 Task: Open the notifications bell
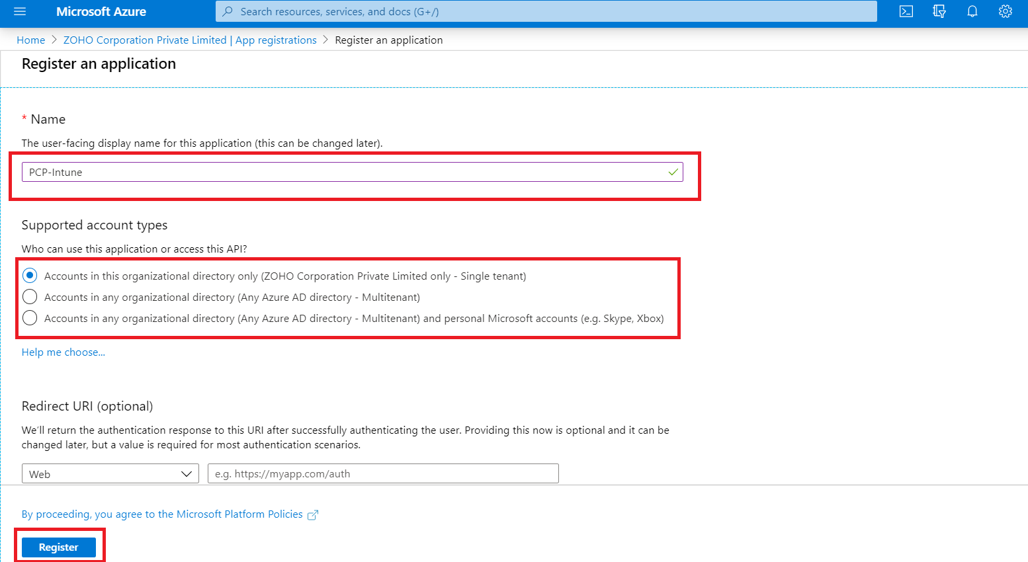(972, 11)
